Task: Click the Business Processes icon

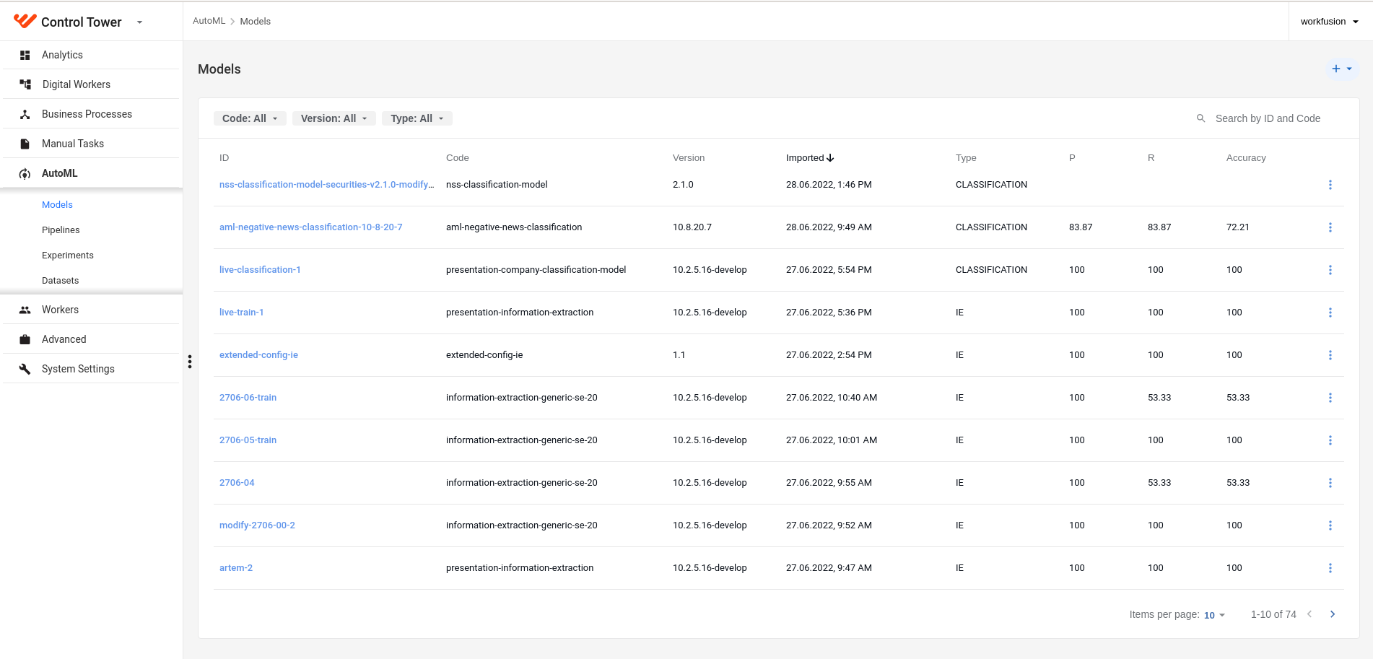Action: coord(25,114)
